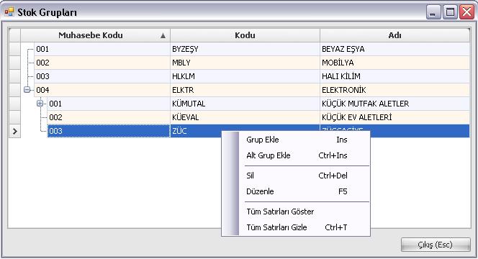
Task: Select the 002 KÜEVAL subgroup row
Action: (x=245, y=117)
